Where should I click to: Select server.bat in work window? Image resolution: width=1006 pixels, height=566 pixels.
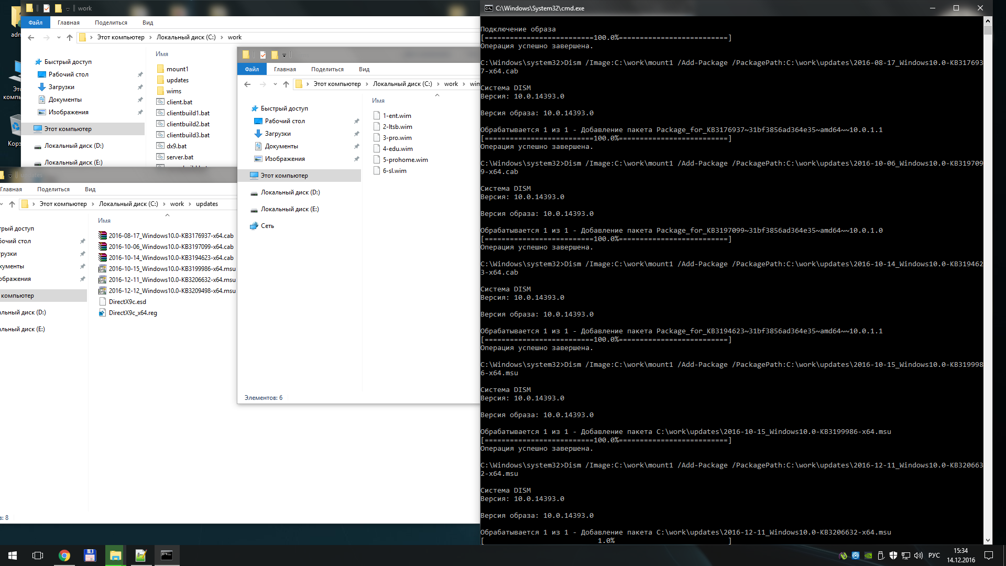pos(175,157)
